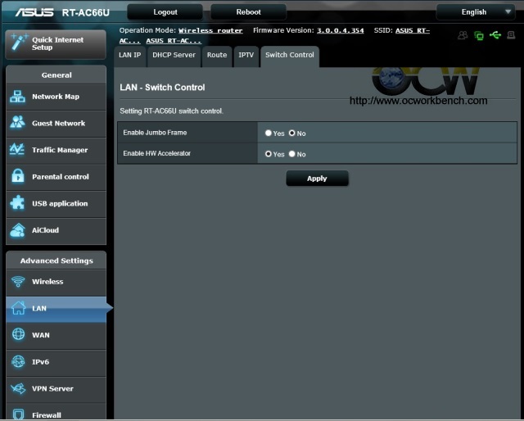This screenshot has height=421, width=524.
Task: Open Guest Network from the sidebar
Action: (x=56, y=124)
